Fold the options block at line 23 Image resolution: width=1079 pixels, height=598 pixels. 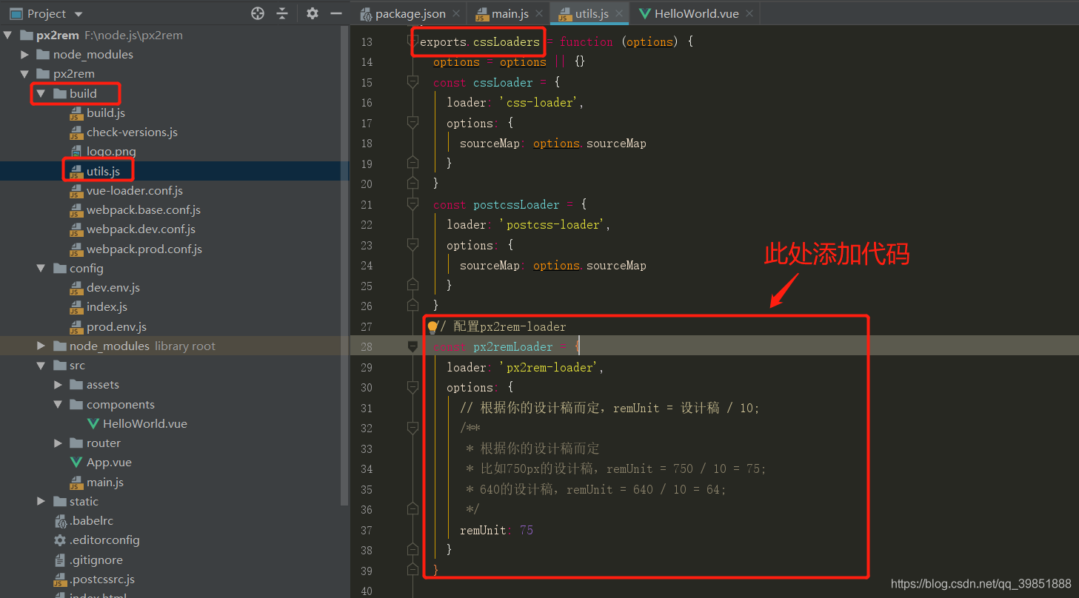tap(413, 245)
